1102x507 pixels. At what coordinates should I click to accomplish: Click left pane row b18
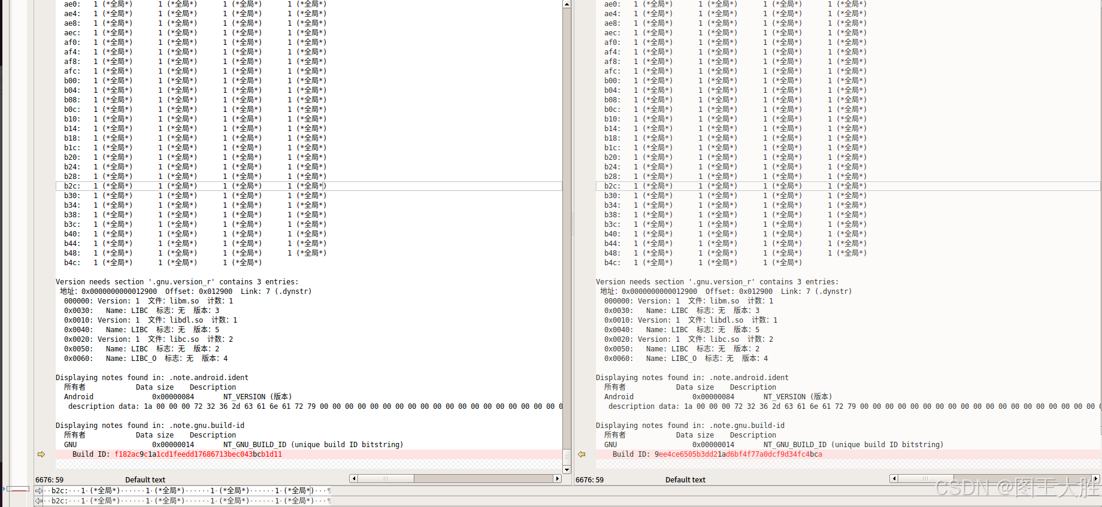195,138
